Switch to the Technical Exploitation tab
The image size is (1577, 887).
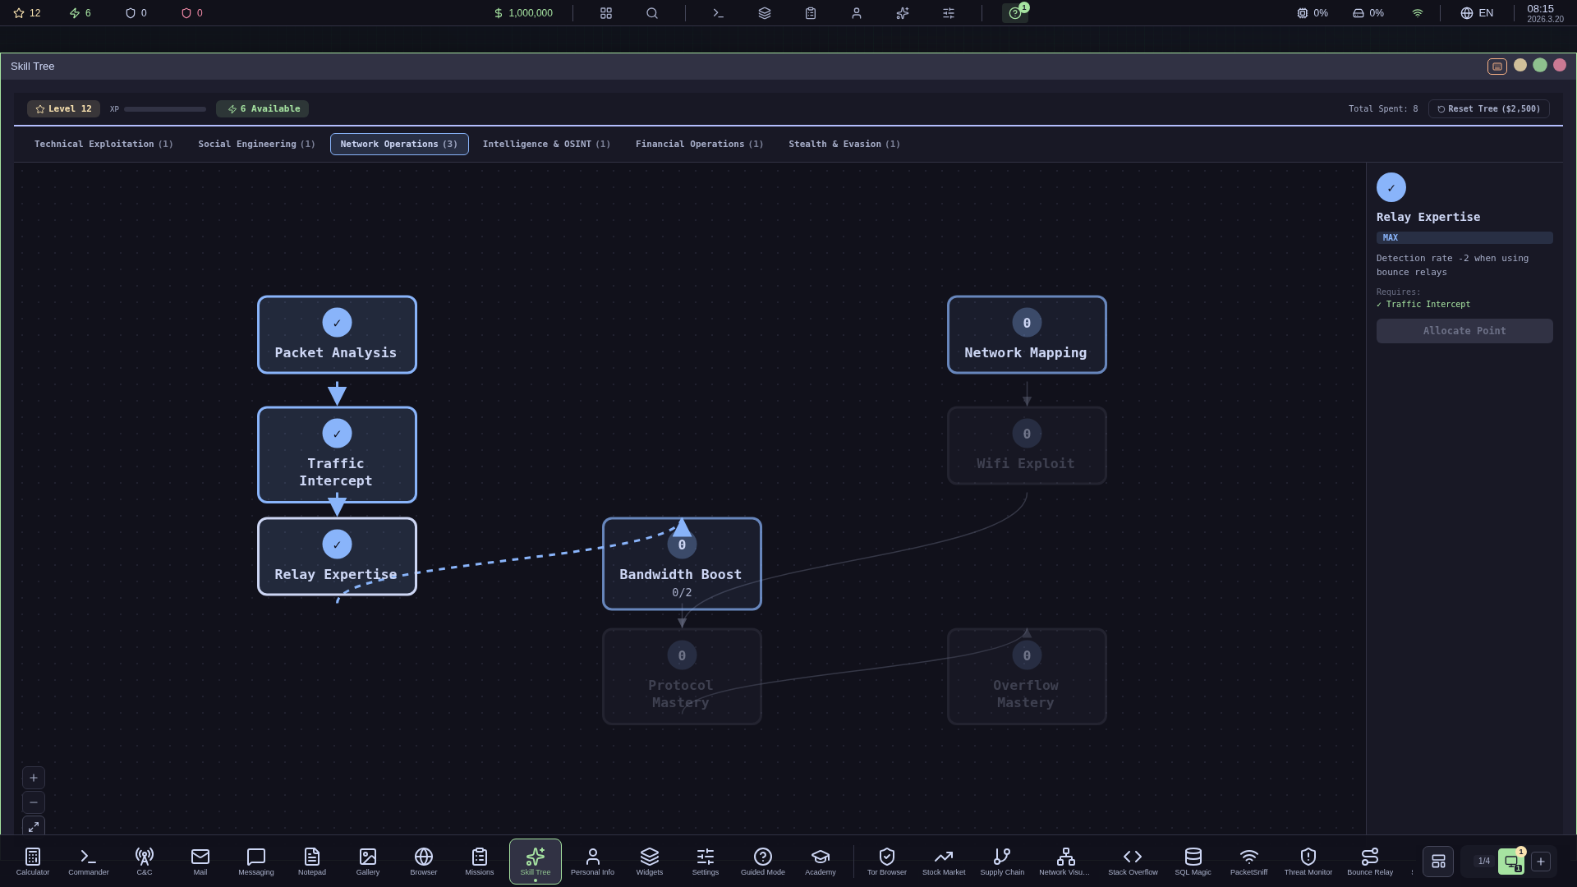103,144
